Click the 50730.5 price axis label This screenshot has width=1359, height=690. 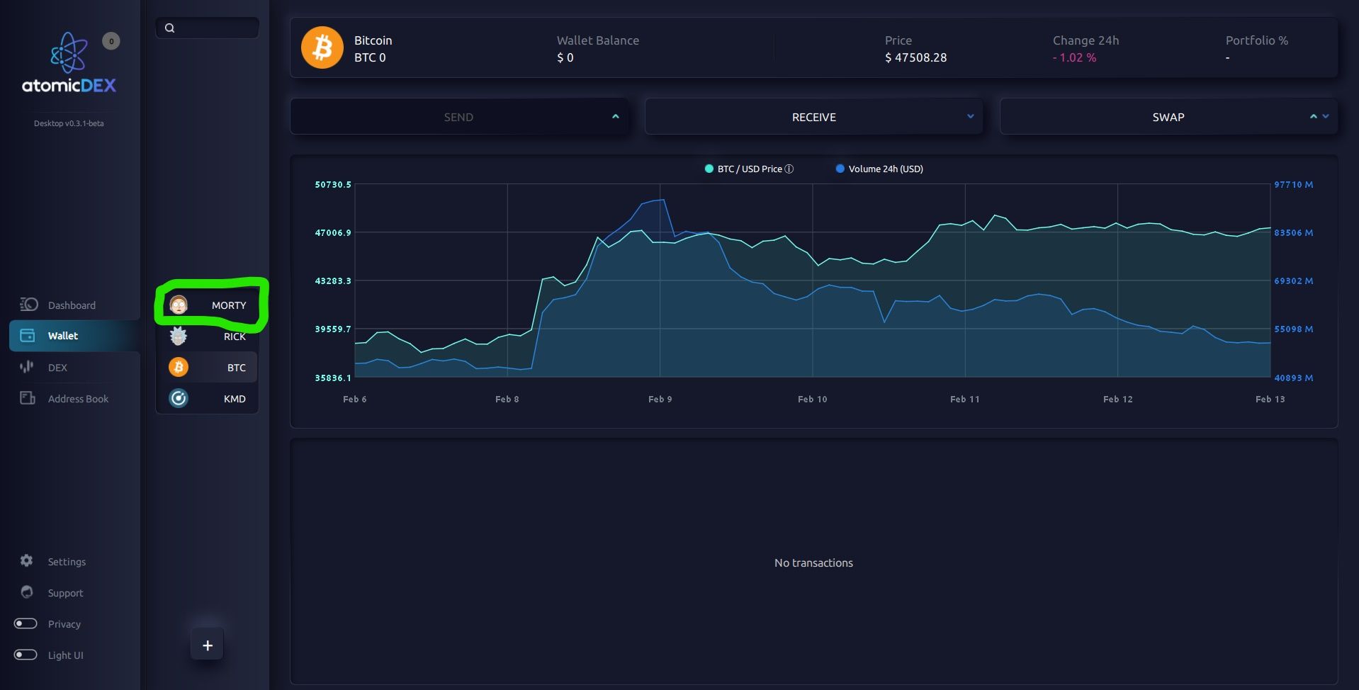click(333, 184)
